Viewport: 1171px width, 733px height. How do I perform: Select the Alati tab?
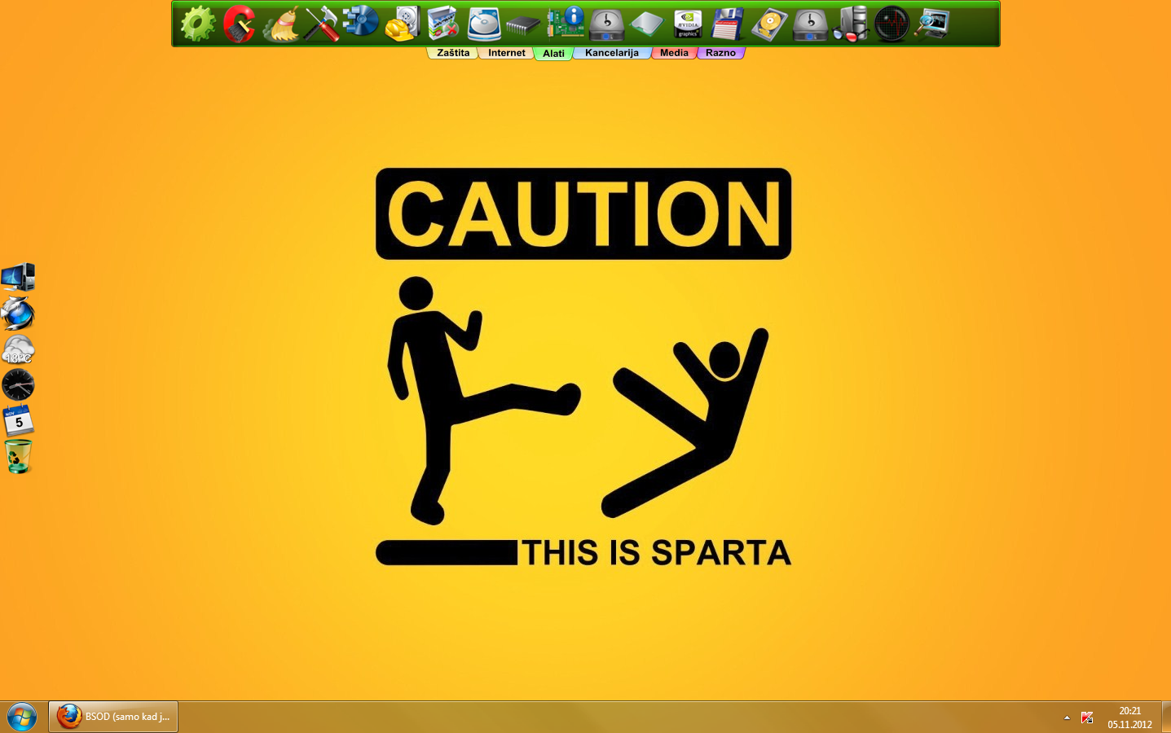click(x=554, y=54)
